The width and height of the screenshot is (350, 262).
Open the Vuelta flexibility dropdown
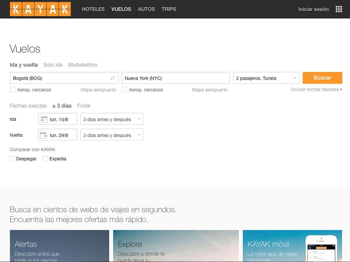pyautogui.click(x=111, y=134)
